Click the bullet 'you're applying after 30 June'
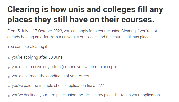 coord(37,57)
